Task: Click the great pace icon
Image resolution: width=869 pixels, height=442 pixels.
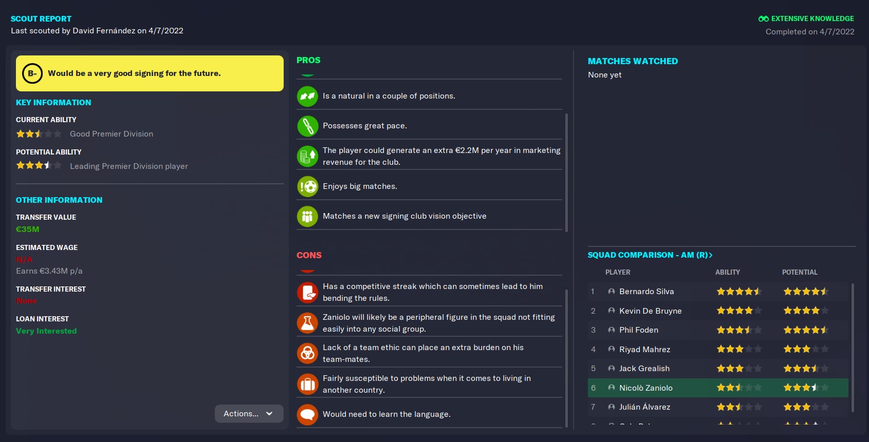Action: 307,126
